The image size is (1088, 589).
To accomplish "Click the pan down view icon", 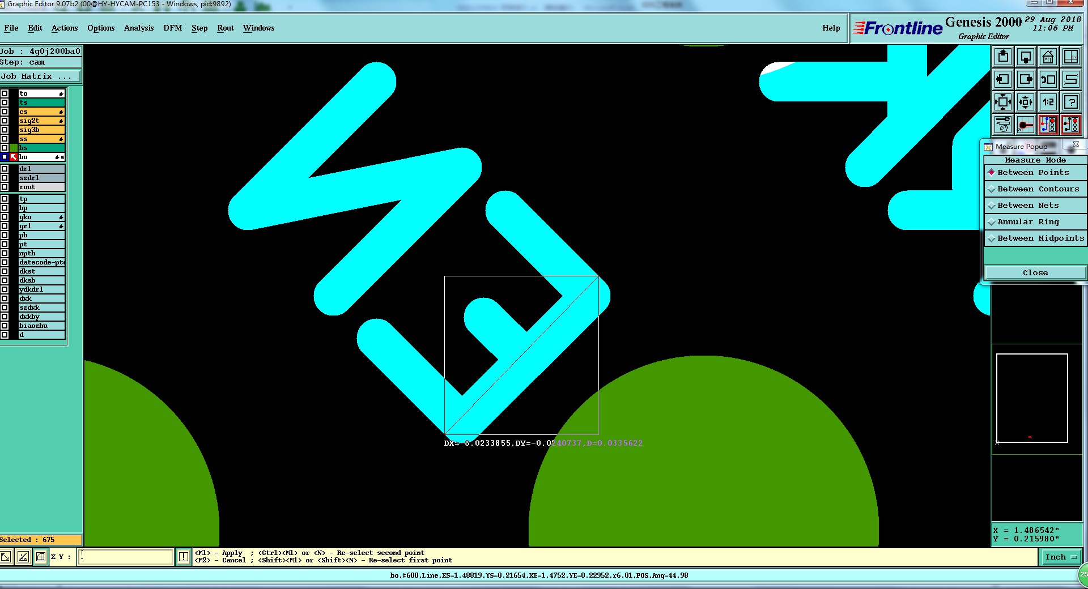I will point(1026,57).
